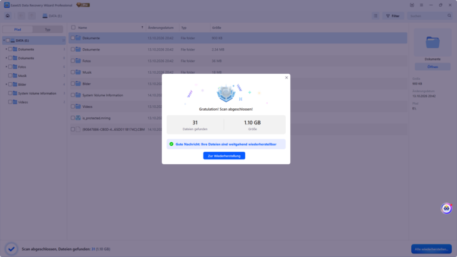Click the Öffnen button in preview

[433, 67]
